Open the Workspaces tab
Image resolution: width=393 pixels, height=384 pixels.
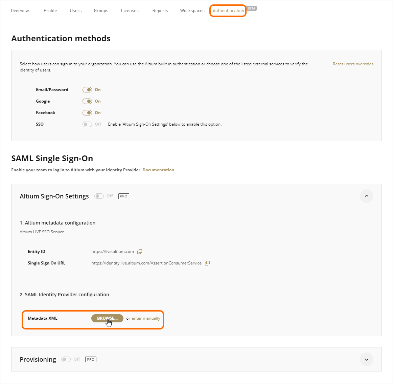(x=192, y=11)
